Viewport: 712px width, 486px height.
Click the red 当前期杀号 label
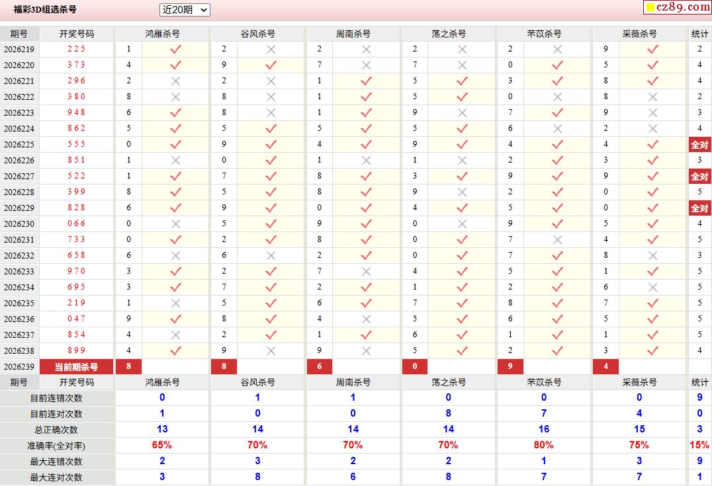(x=76, y=367)
